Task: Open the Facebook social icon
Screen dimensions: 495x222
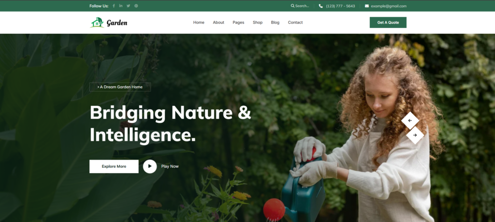Action: coord(114,6)
